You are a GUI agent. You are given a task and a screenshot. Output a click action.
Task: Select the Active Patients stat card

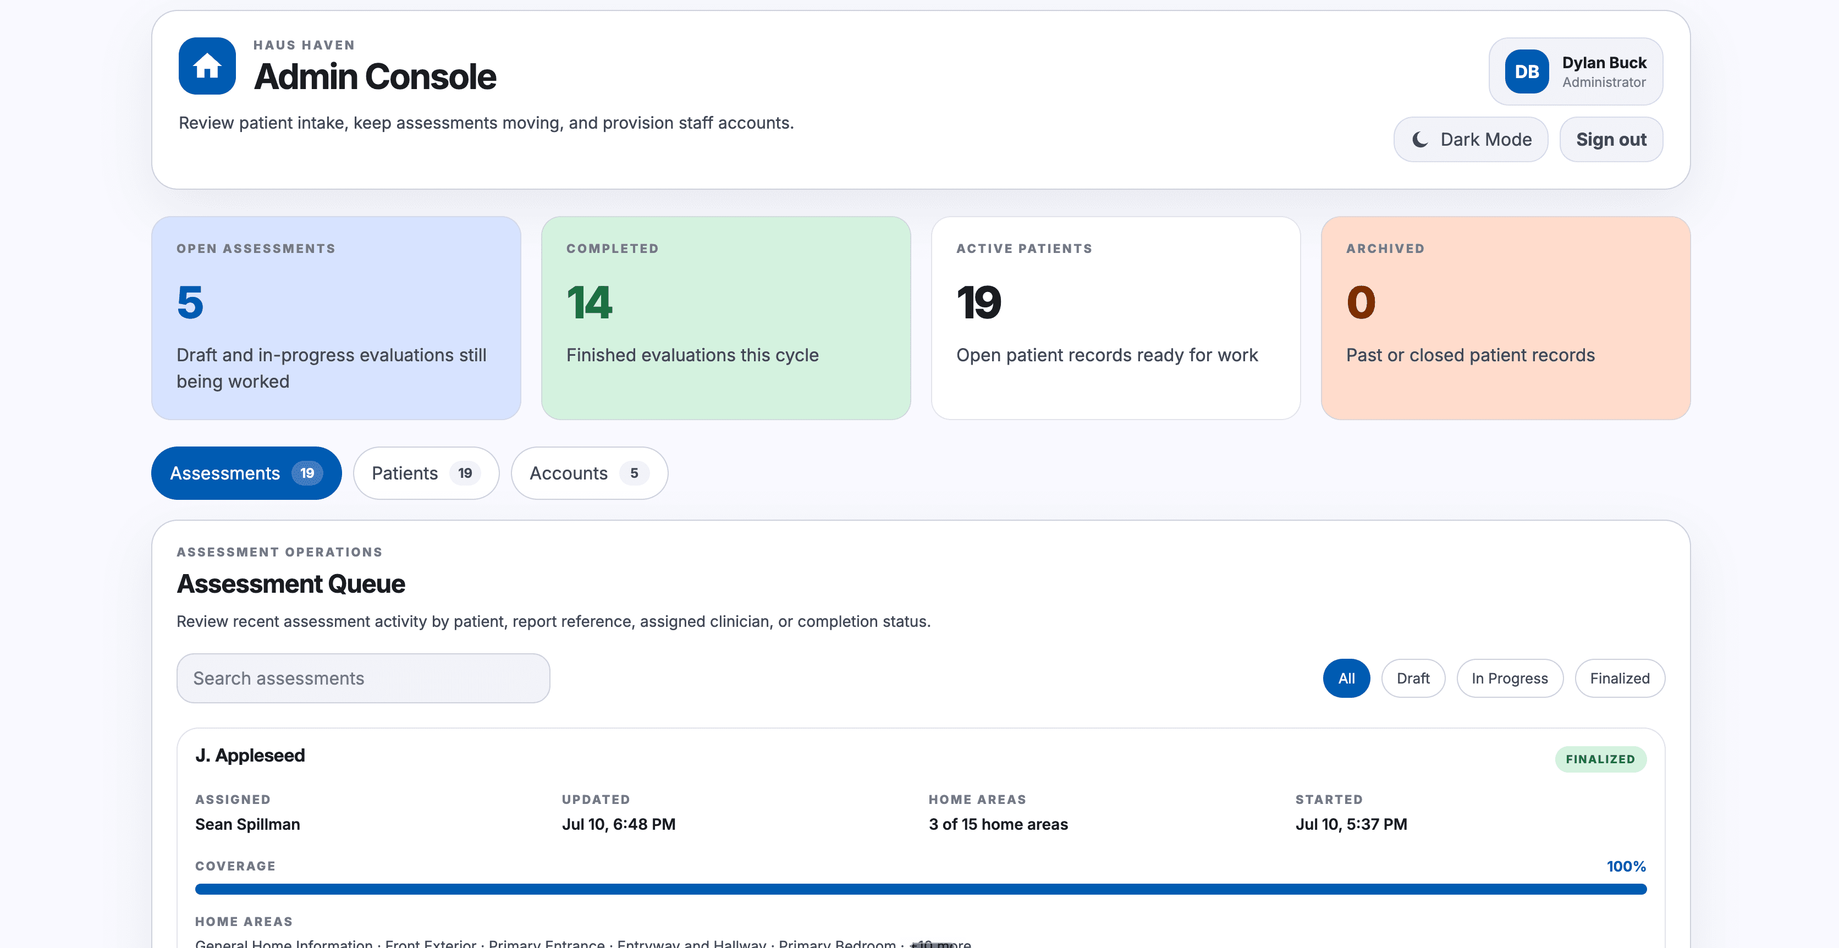pyautogui.click(x=1116, y=318)
